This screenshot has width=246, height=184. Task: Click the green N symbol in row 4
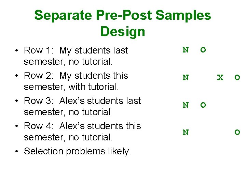pos(186,132)
